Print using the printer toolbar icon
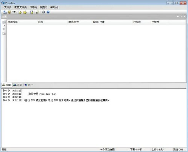Viewport: 188px width, 152px height. [44, 12]
